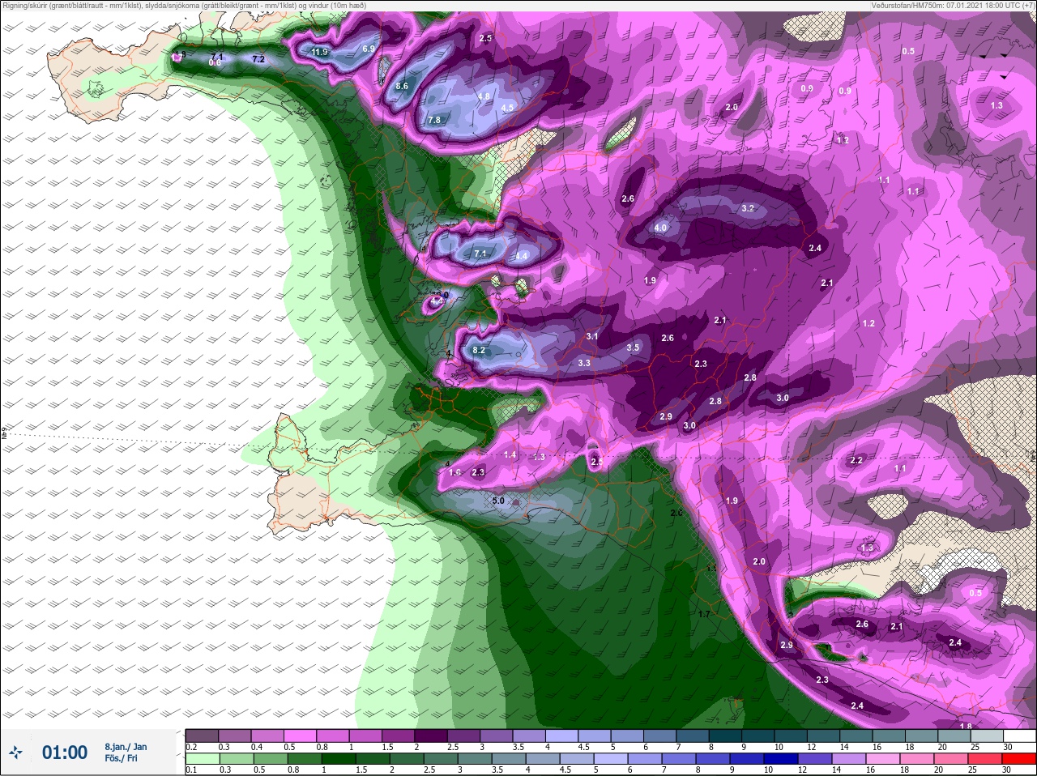1037x776 pixels.
Task: Pick the white swatch at 30 in upper legend
Action: point(1020,735)
